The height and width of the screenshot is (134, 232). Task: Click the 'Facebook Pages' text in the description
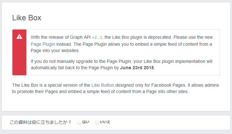(168, 85)
